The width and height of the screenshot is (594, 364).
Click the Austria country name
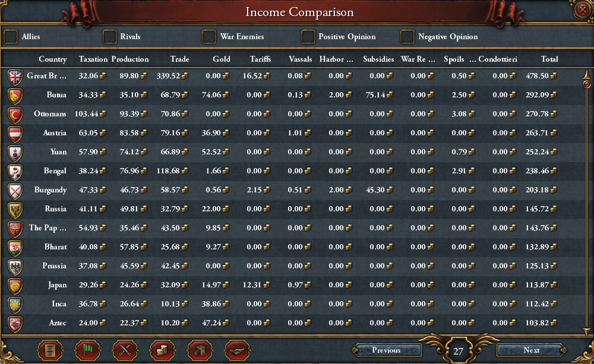click(x=55, y=133)
